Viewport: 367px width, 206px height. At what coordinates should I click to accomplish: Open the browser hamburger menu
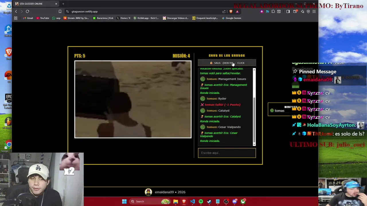coord(314,11)
